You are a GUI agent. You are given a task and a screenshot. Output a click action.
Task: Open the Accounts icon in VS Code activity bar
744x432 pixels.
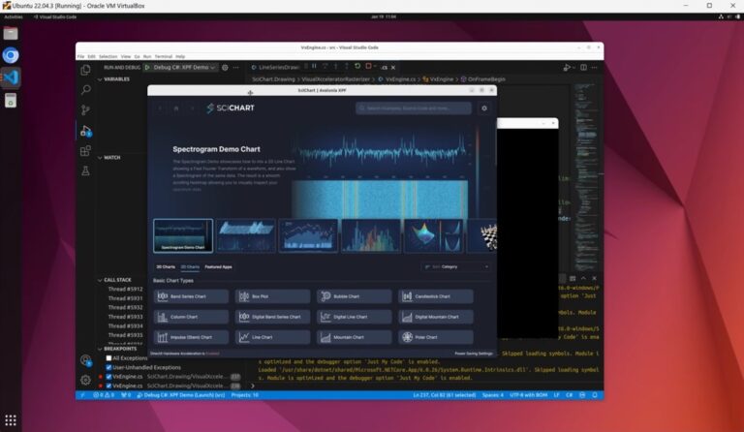(85, 360)
